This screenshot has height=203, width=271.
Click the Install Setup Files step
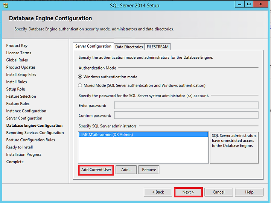click(x=21, y=74)
